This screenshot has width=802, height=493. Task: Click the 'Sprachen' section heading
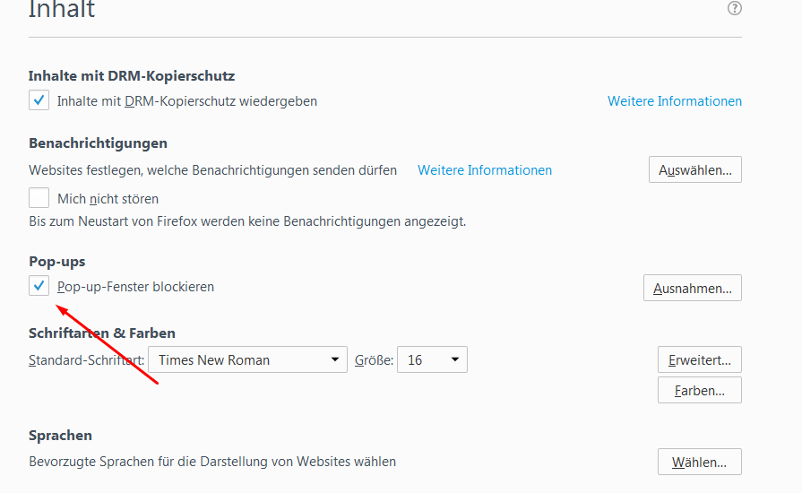(60, 436)
